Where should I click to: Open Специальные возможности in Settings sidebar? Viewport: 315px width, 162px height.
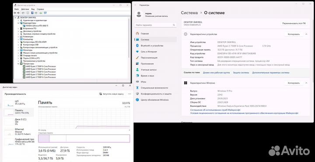pos(154,88)
